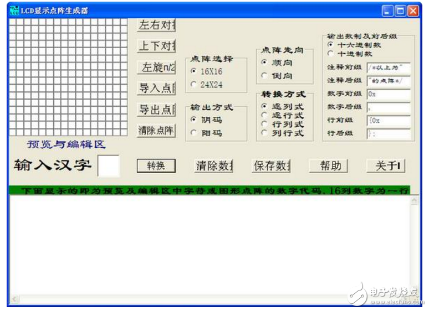Maximize the LCD generator window
The height and width of the screenshot is (311, 429).
pyautogui.click(x=400, y=11)
